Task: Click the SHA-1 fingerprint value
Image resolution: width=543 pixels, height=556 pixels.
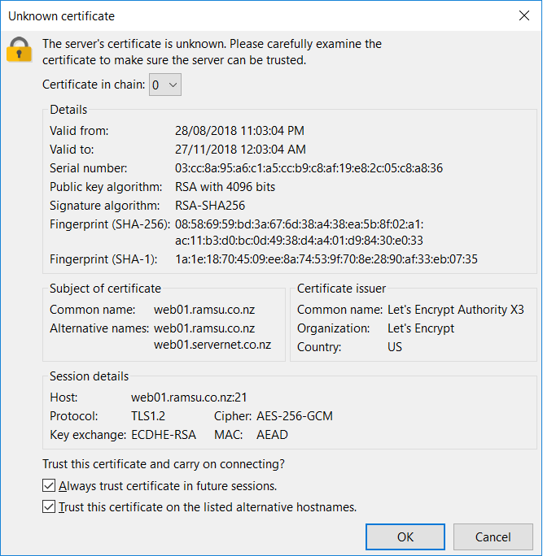Action: (x=326, y=259)
